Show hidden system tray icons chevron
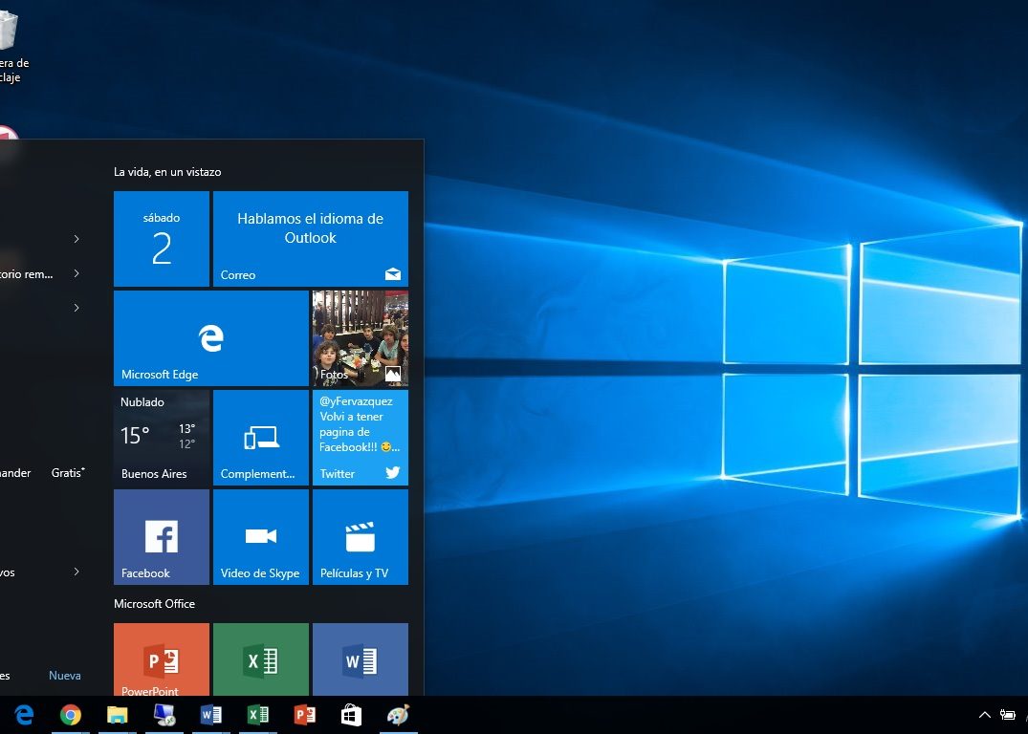This screenshot has width=1028, height=734. 984,715
